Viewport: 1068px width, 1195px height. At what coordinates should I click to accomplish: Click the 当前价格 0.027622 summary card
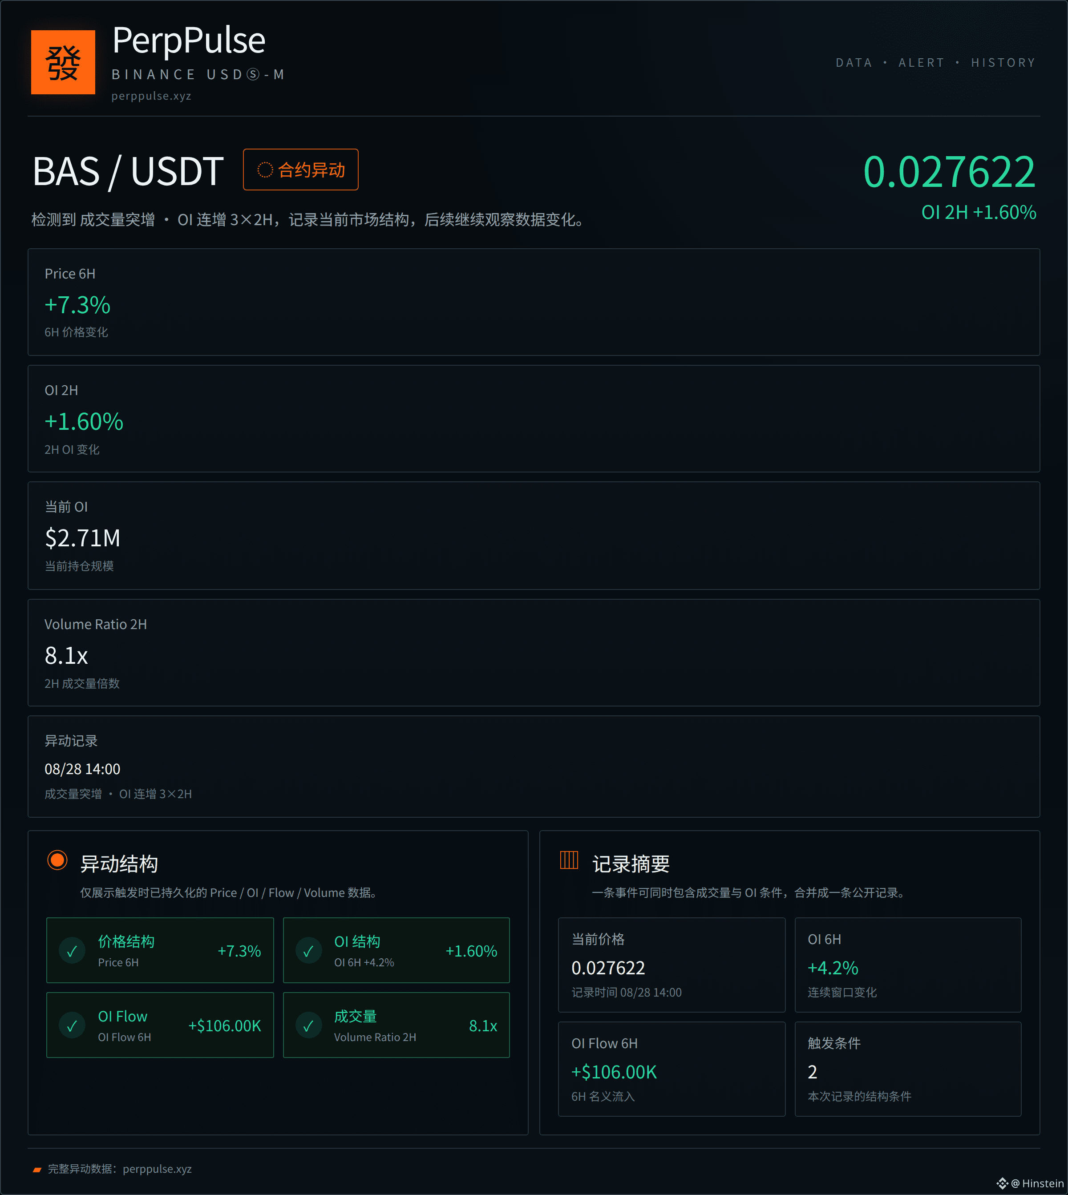coord(672,965)
